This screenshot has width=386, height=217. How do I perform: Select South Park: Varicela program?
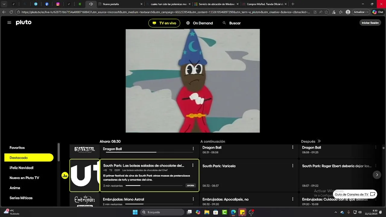(249, 175)
